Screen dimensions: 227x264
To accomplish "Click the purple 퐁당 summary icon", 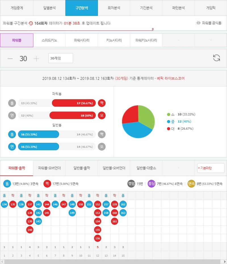I will tap(152, 184).
